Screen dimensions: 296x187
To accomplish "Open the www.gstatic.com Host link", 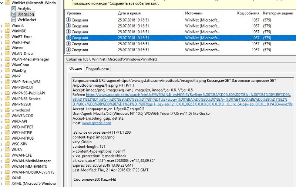I will 97,123.
